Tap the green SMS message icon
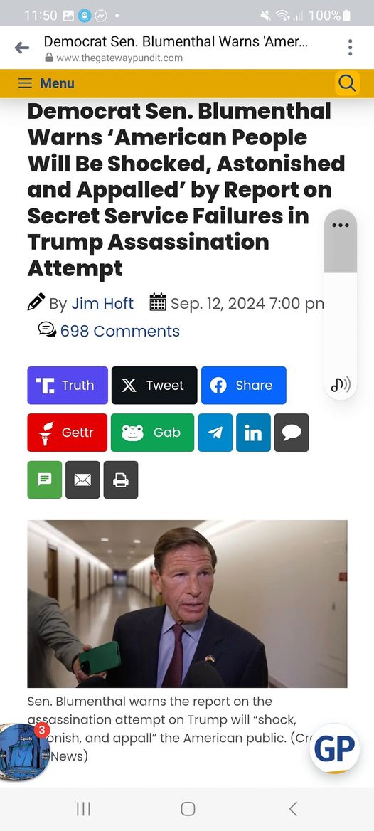Image resolution: width=374 pixels, height=831 pixels. tap(45, 480)
